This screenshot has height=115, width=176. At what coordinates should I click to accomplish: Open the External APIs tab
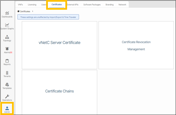[73, 5]
